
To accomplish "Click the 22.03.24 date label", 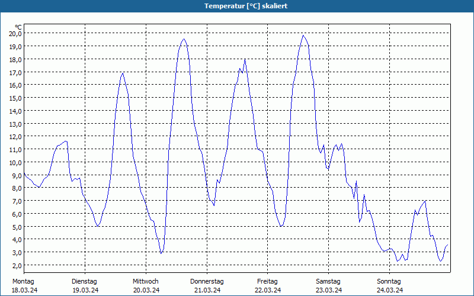I will click(x=268, y=290).
